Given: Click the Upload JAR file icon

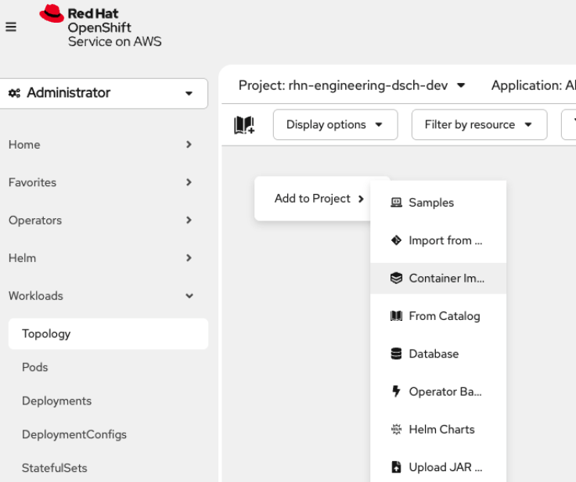Looking at the screenshot, I should [x=396, y=467].
